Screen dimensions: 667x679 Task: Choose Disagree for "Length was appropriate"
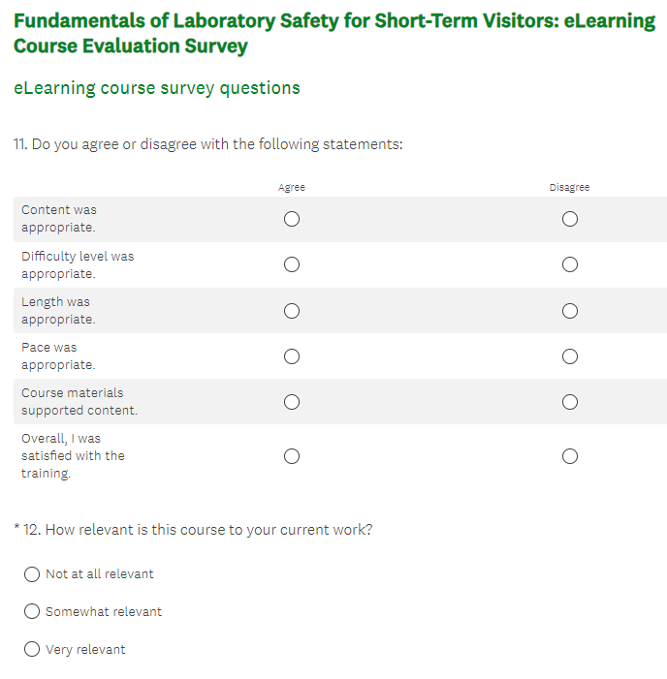pyautogui.click(x=570, y=311)
